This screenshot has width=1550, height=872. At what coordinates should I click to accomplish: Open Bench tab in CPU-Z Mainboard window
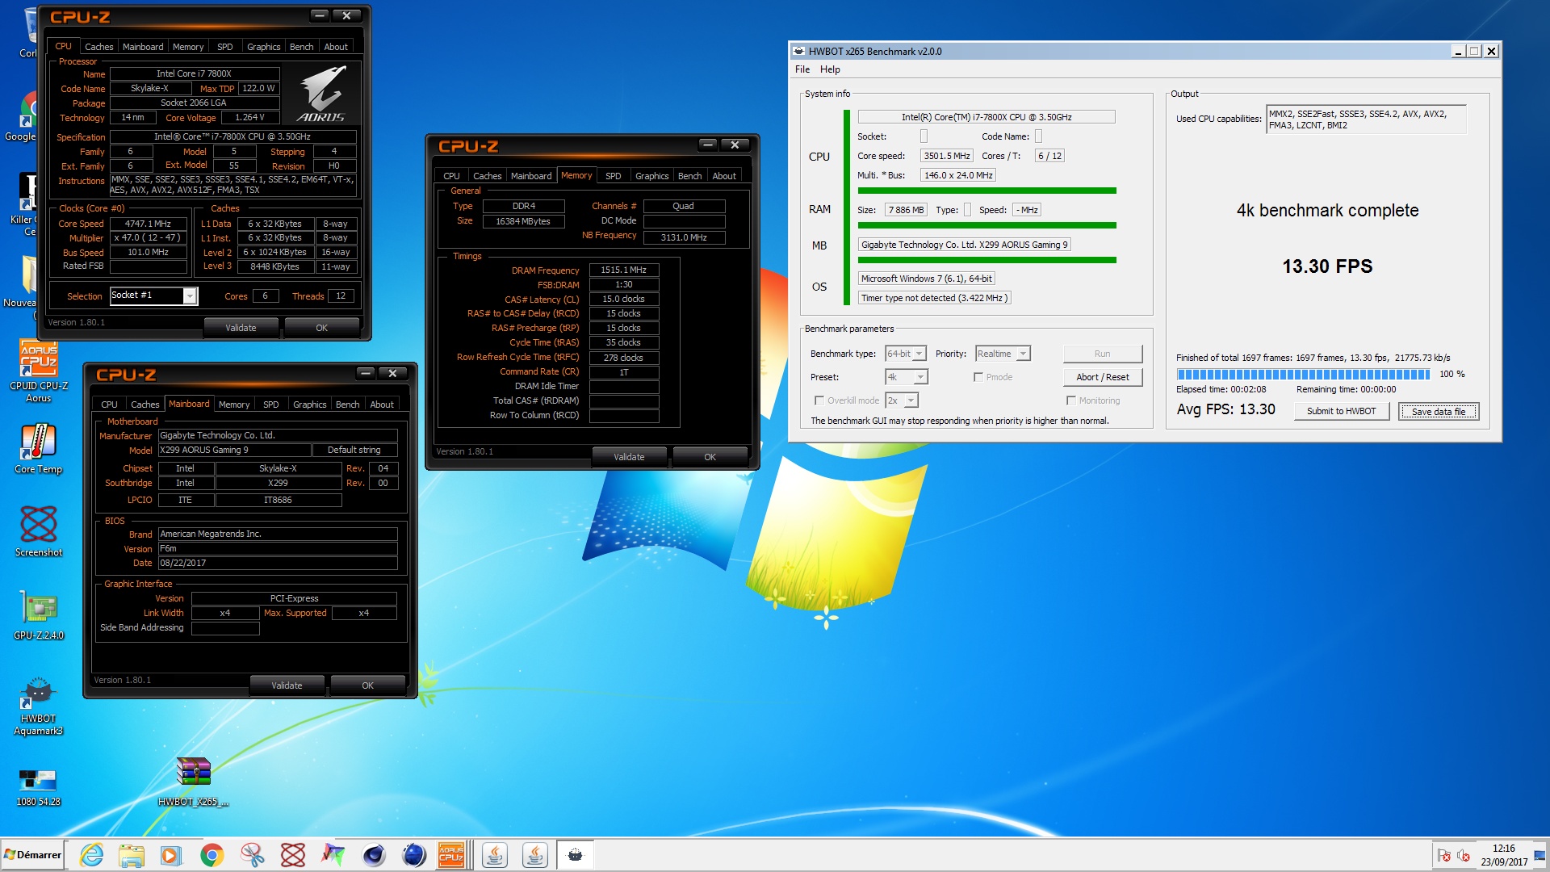[x=347, y=405]
